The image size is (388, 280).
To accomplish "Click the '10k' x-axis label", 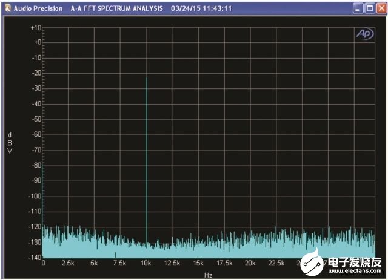I will 146,264.
